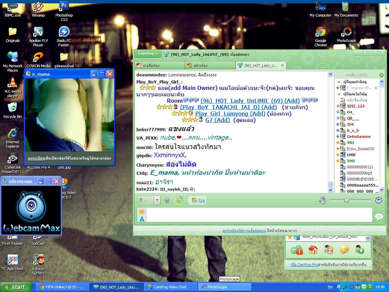389x292 pixels.
Task: Select user 000000000big5 in the user list
Action: click(x=360, y=173)
